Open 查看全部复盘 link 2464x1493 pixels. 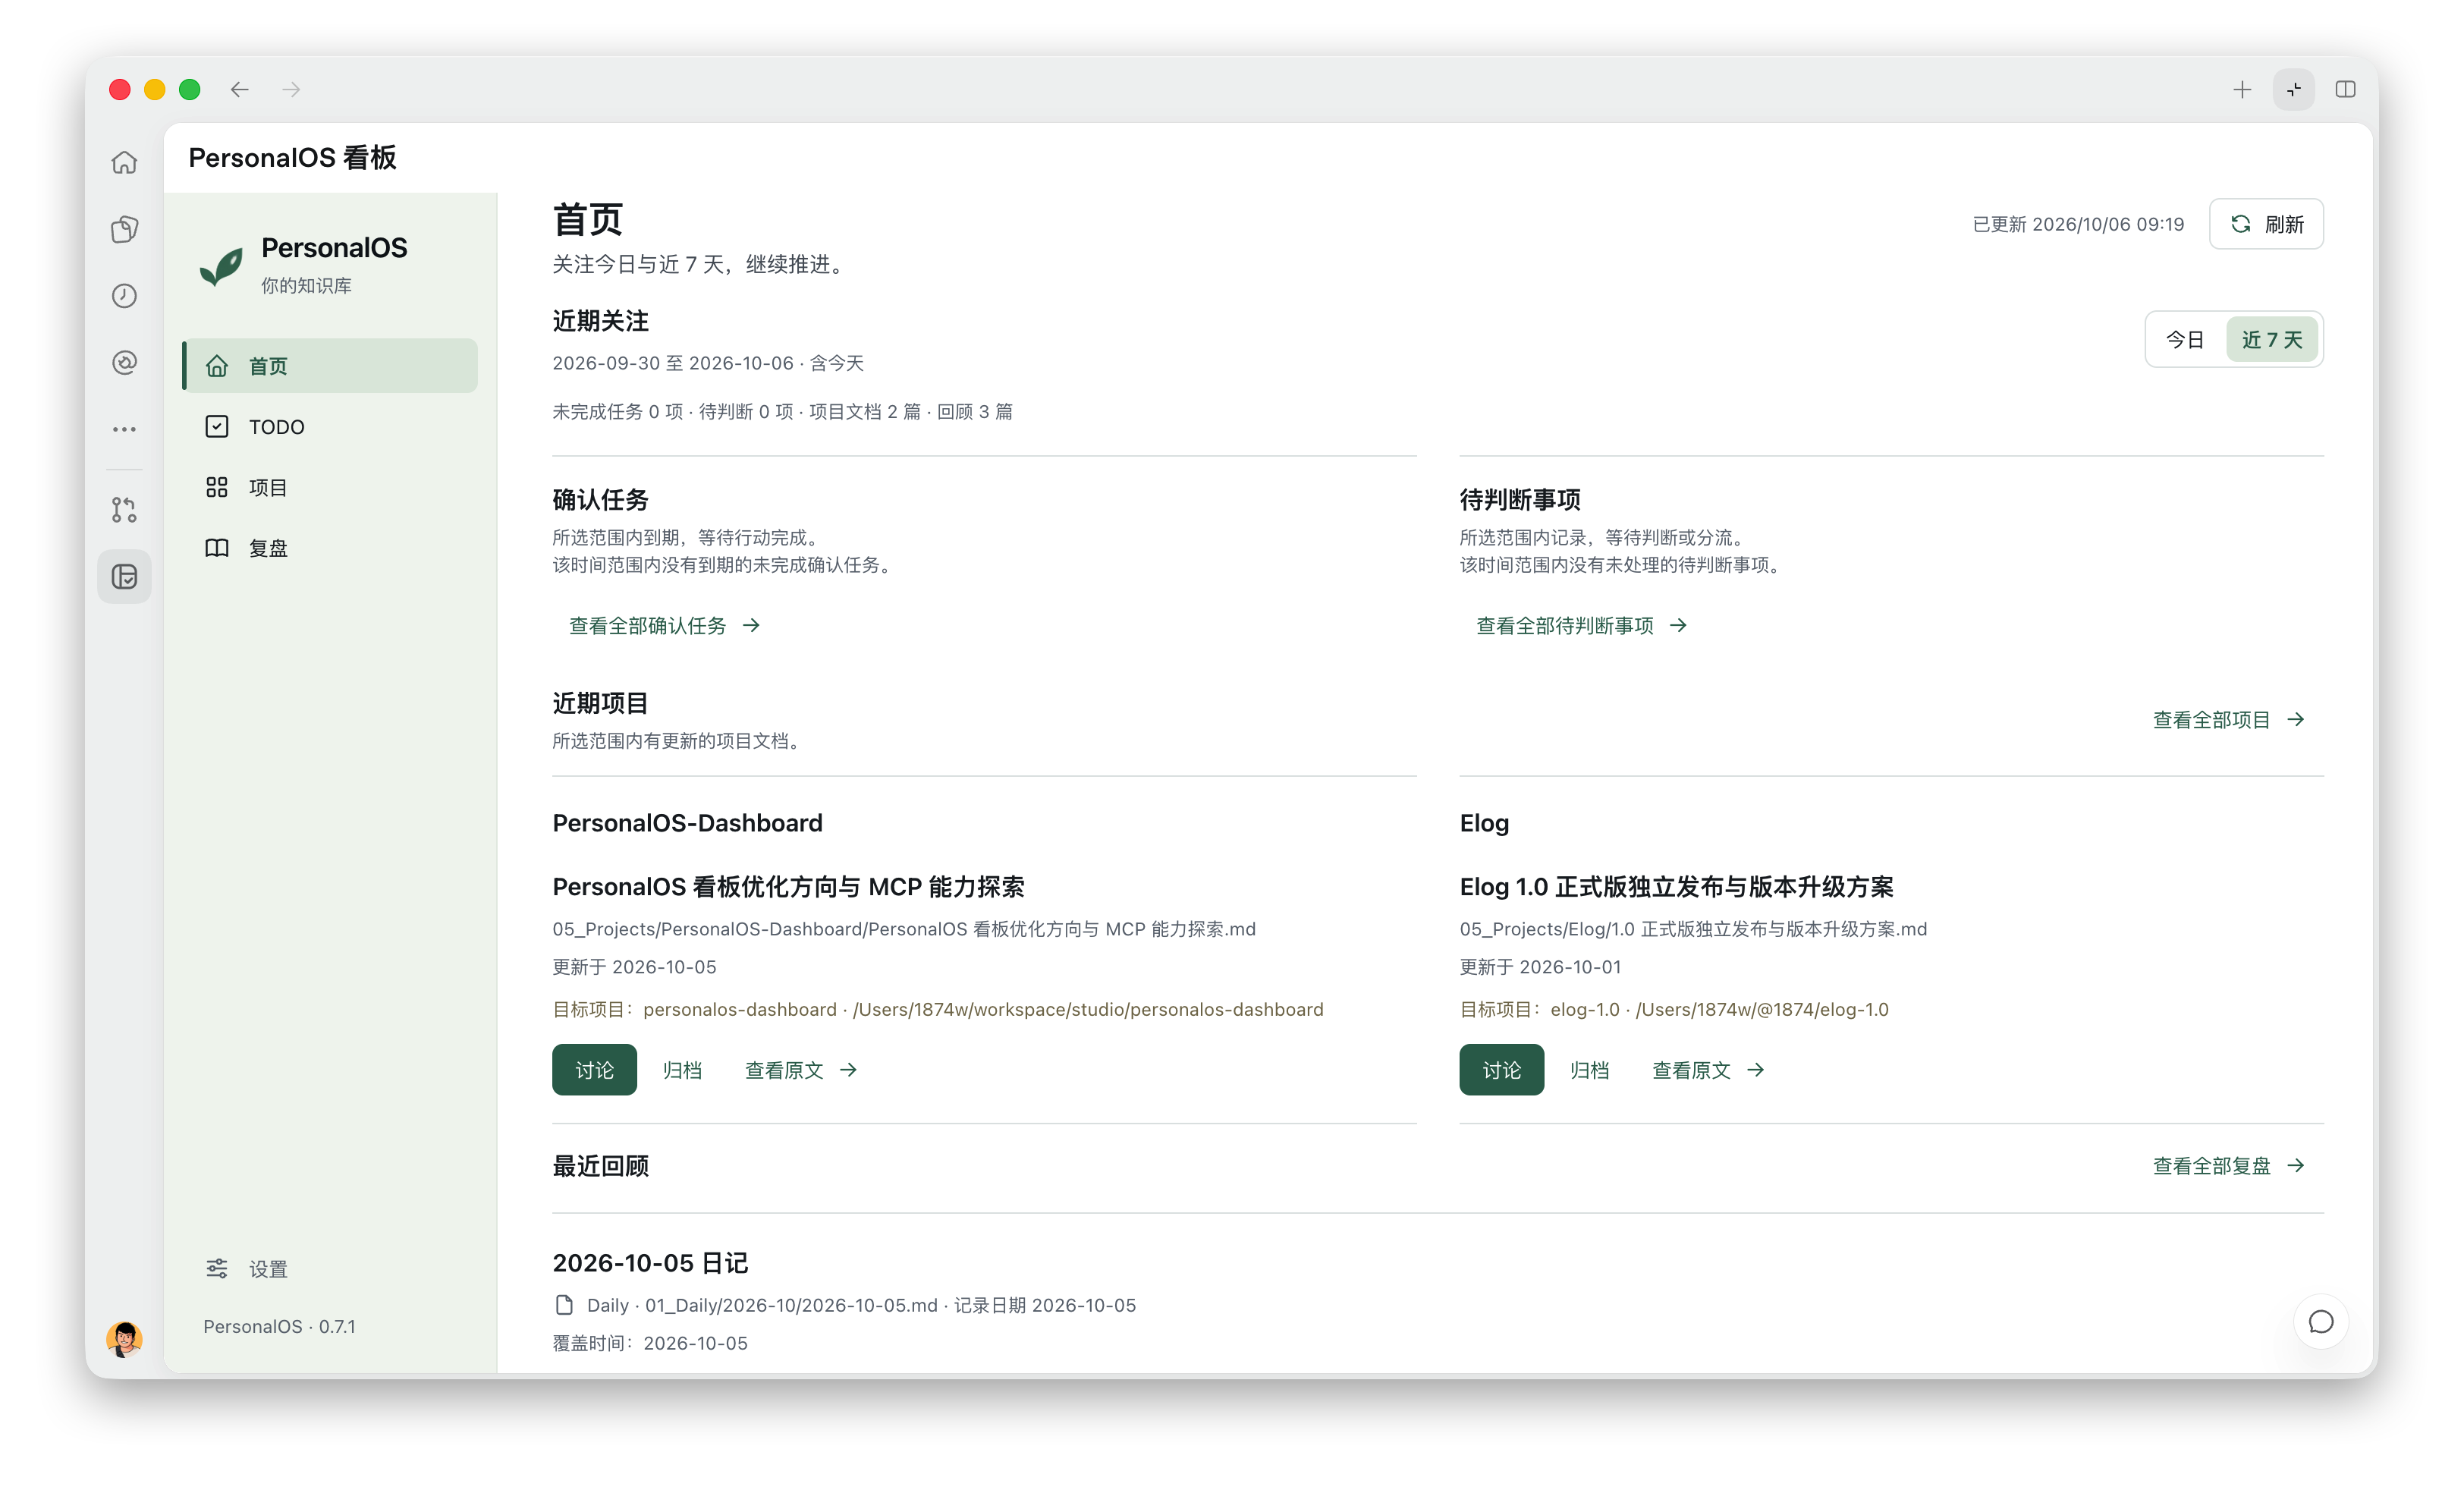point(2229,1166)
